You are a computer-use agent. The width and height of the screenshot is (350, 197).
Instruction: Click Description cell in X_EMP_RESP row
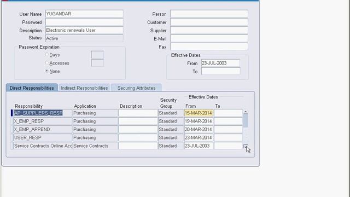[x=138, y=121]
